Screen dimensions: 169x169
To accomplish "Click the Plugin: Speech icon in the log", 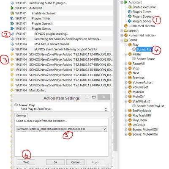I will point(12,23).
